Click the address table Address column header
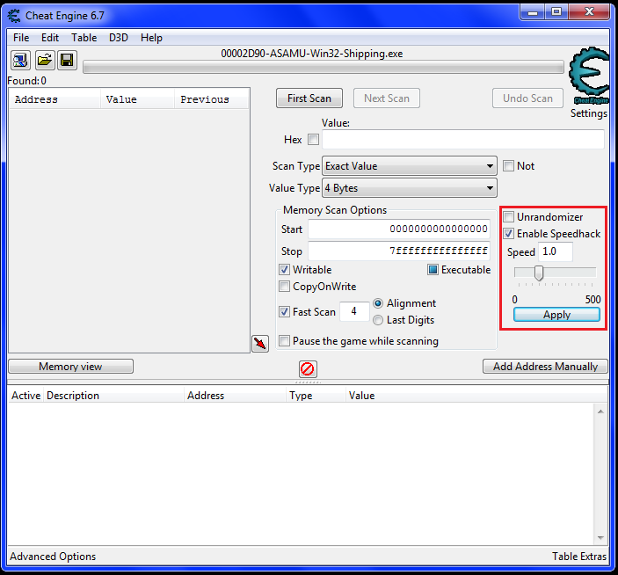Screen dimensions: 618x575 click(236, 396)
